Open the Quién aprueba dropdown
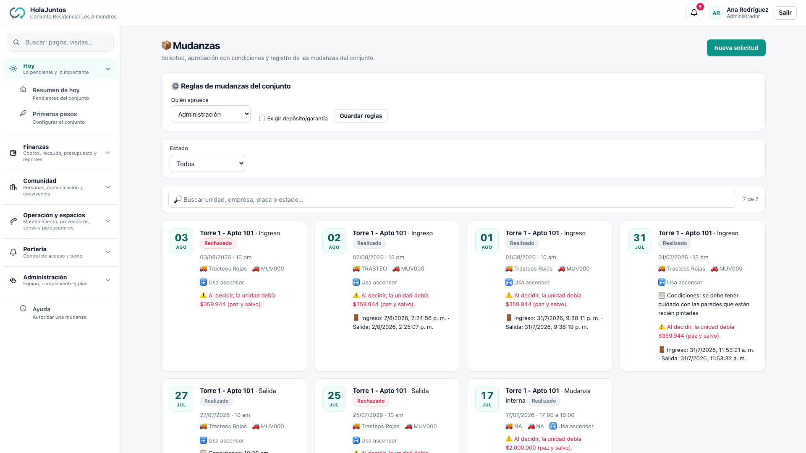The width and height of the screenshot is (806, 453). [x=211, y=114]
